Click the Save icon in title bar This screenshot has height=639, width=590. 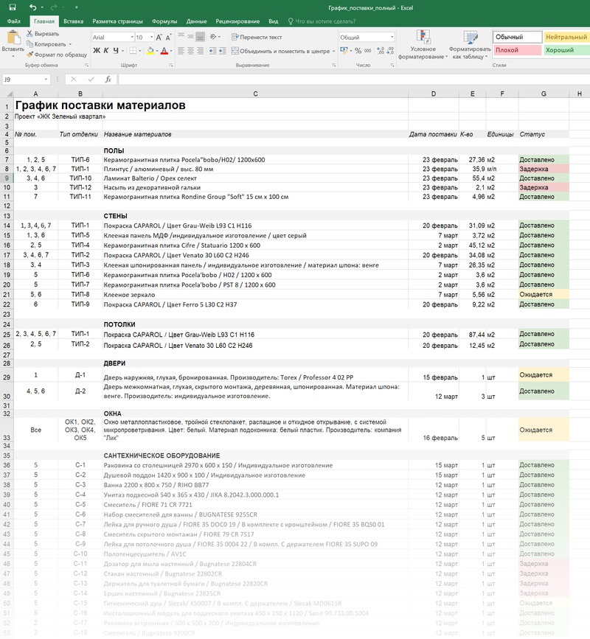coord(13,7)
